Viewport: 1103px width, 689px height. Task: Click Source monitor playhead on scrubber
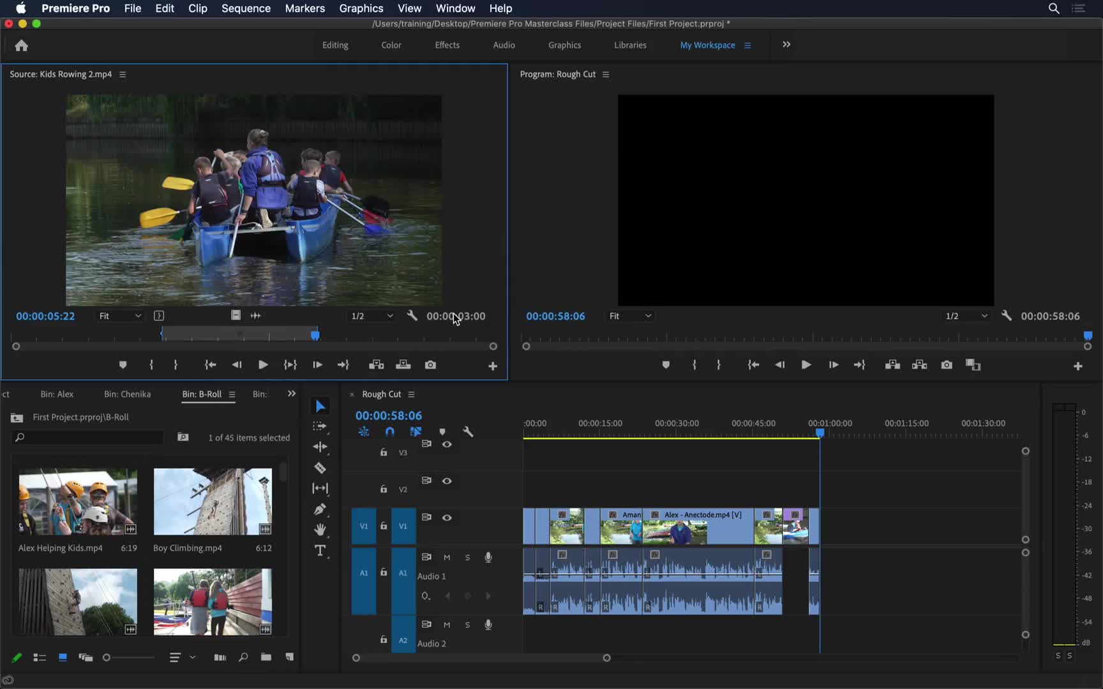click(x=315, y=335)
